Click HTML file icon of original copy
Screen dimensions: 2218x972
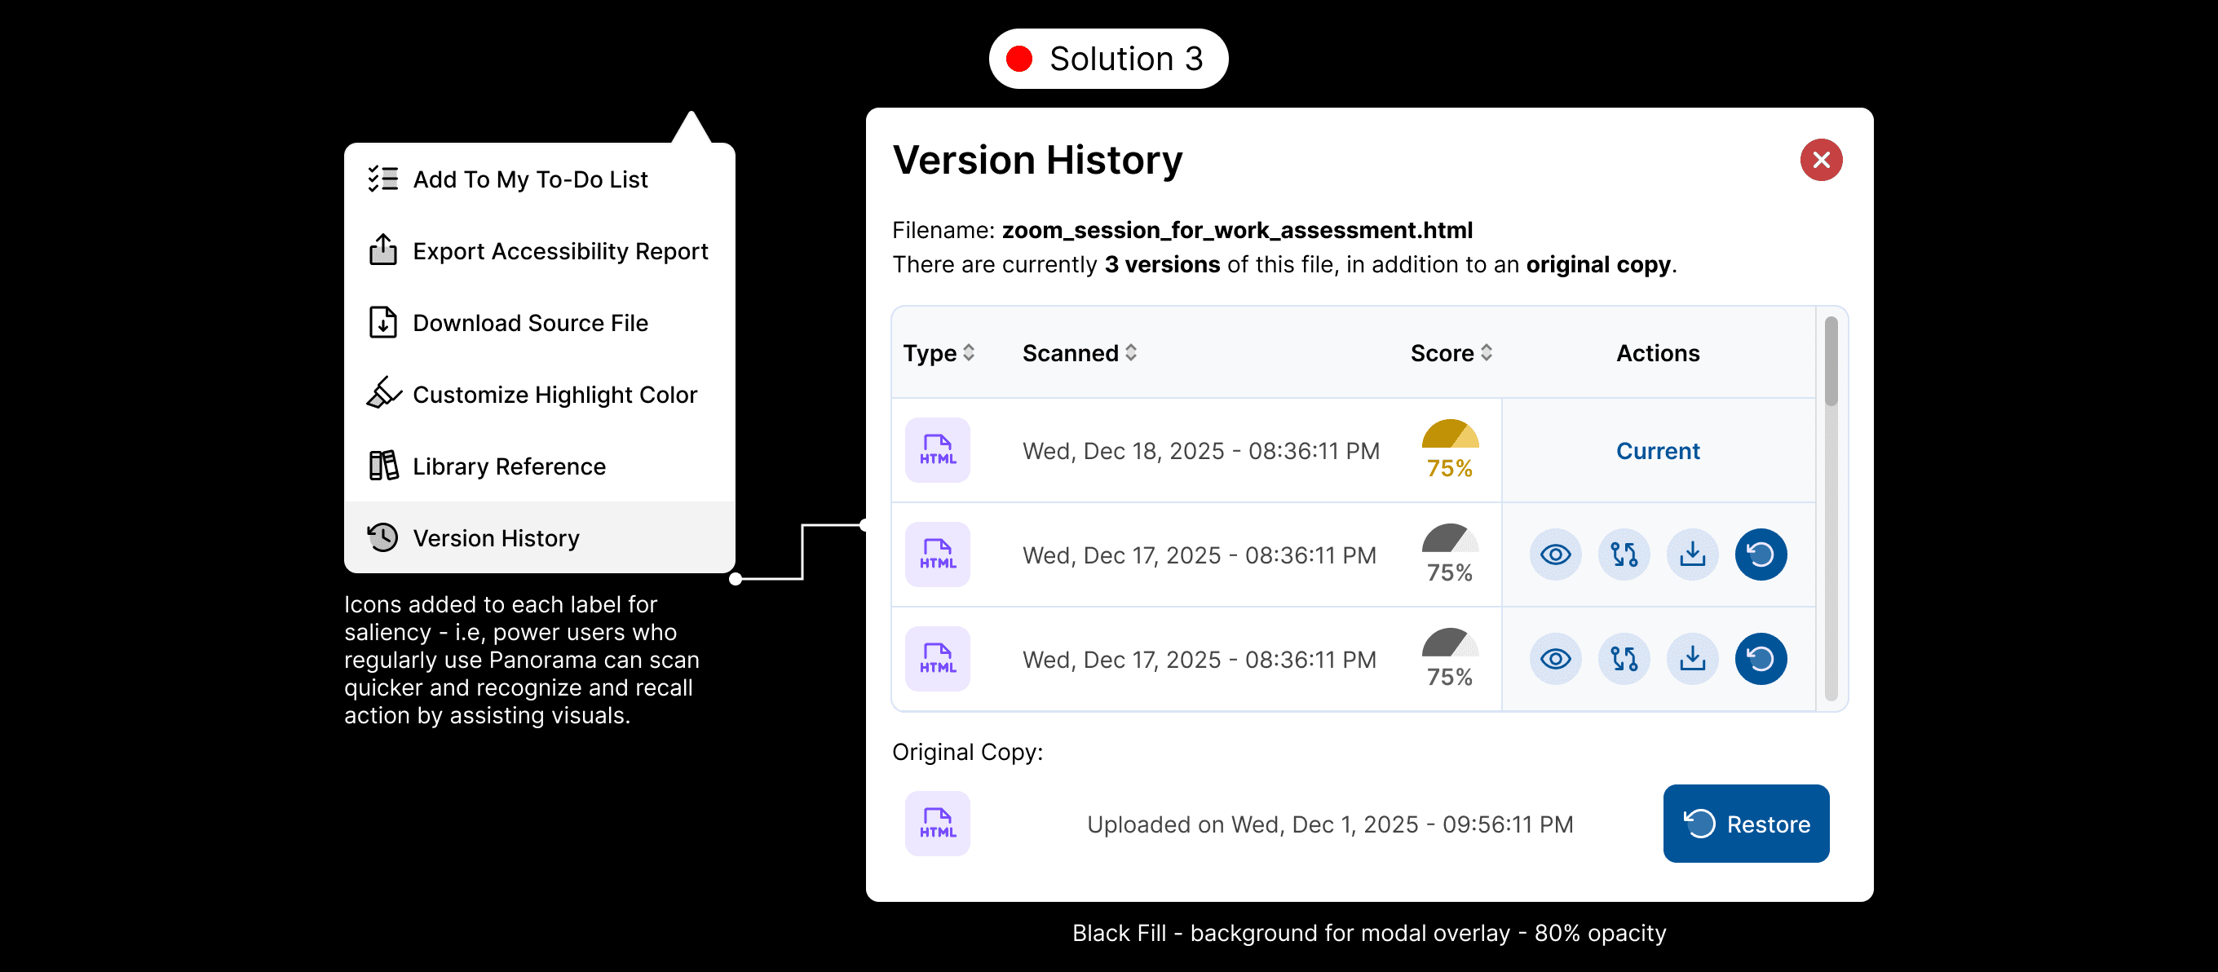937,824
